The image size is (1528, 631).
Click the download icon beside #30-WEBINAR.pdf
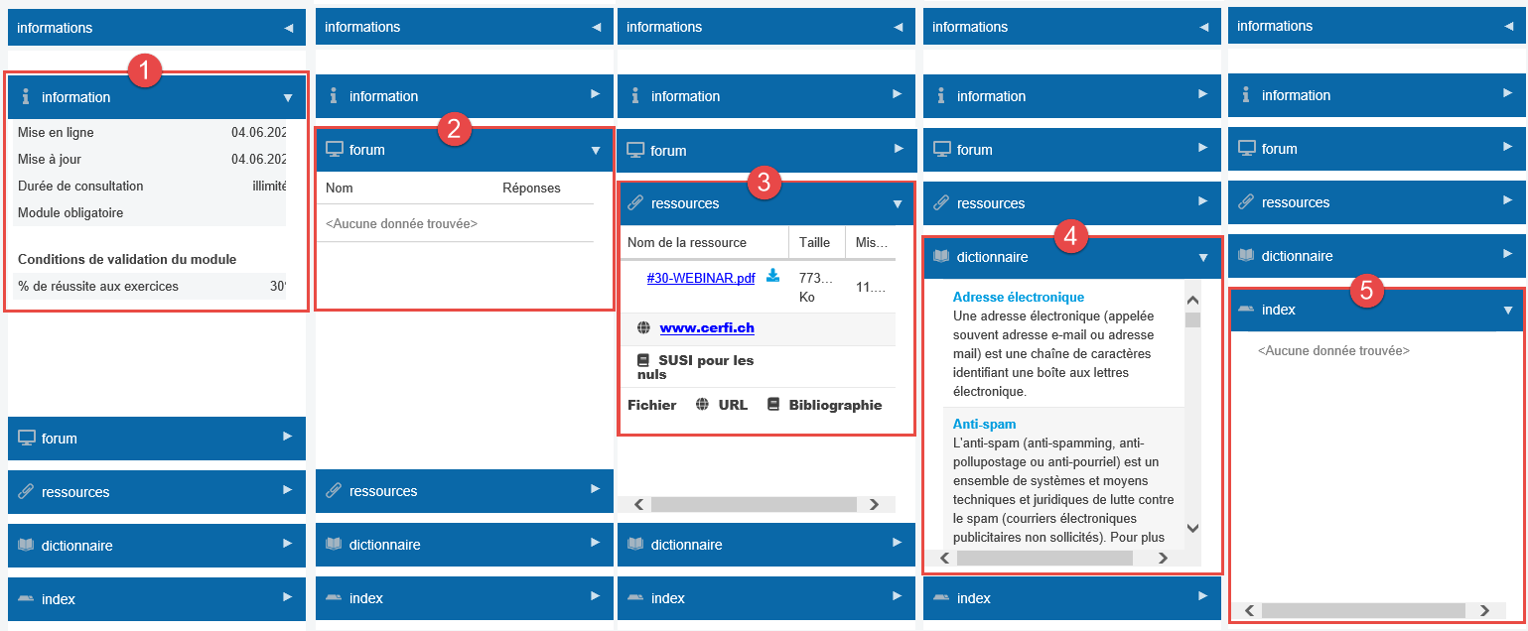[772, 276]
